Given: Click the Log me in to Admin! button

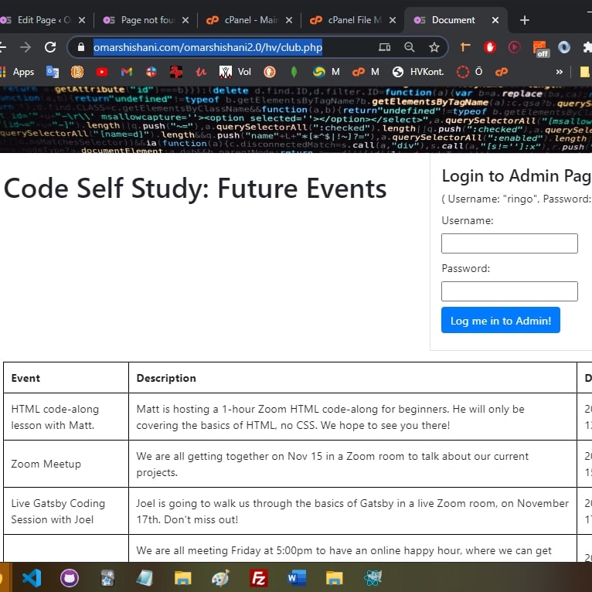Looking at the screenshot, I should coord(501,320).
